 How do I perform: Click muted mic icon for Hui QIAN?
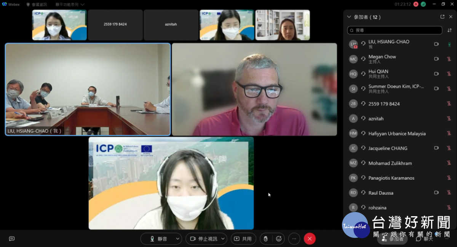pyautogui.click(x=449, y=74)
